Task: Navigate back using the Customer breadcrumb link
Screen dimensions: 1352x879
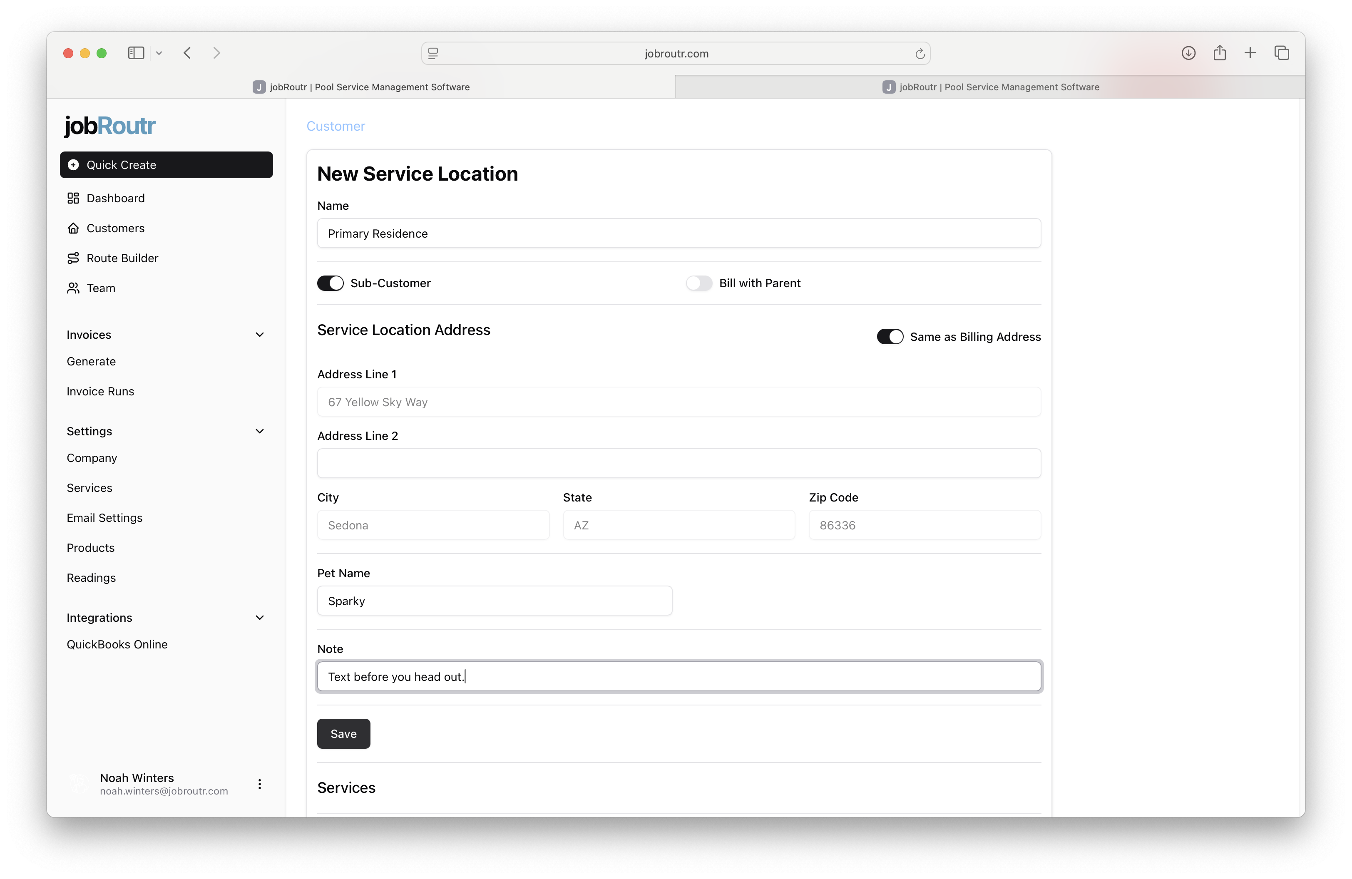Action: click(335, 126)
